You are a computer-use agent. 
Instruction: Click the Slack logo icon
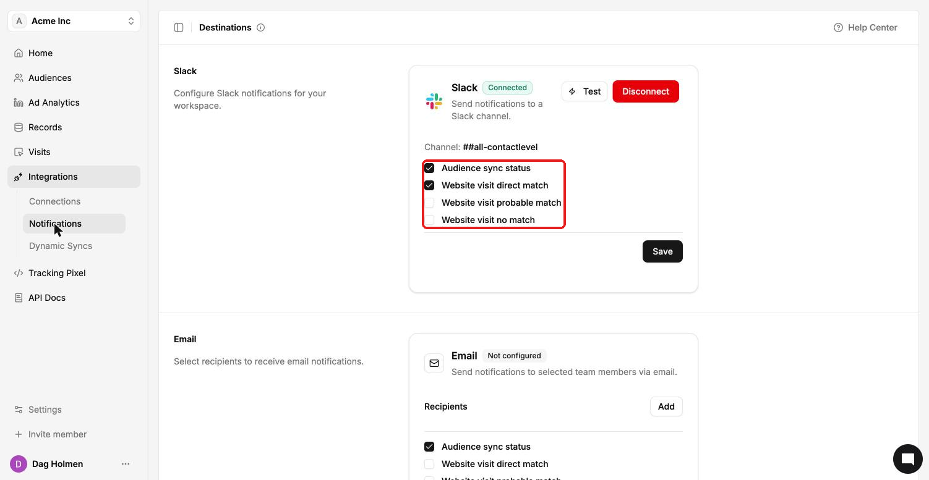tap(434, 101)
